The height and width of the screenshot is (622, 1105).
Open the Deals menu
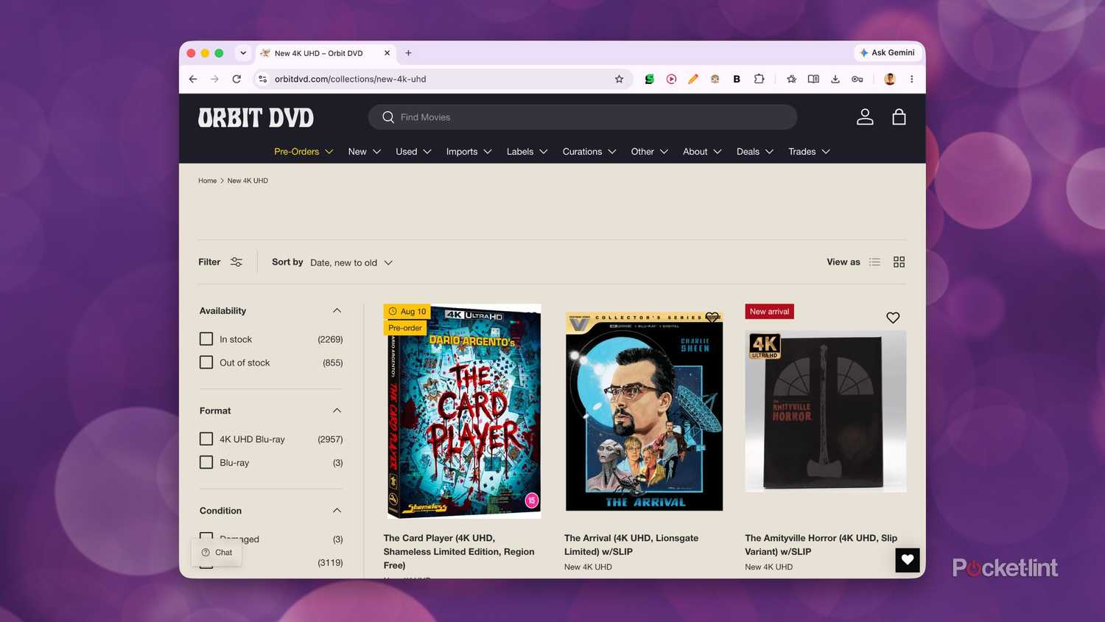pyautogui.click(x=755, y=152)
